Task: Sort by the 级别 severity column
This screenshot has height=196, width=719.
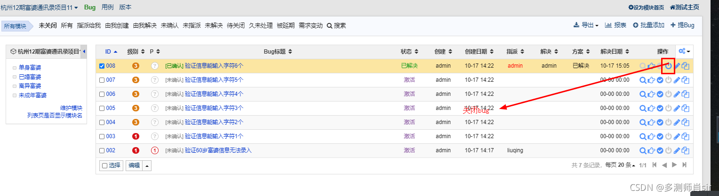Action: tap(136, 51)
